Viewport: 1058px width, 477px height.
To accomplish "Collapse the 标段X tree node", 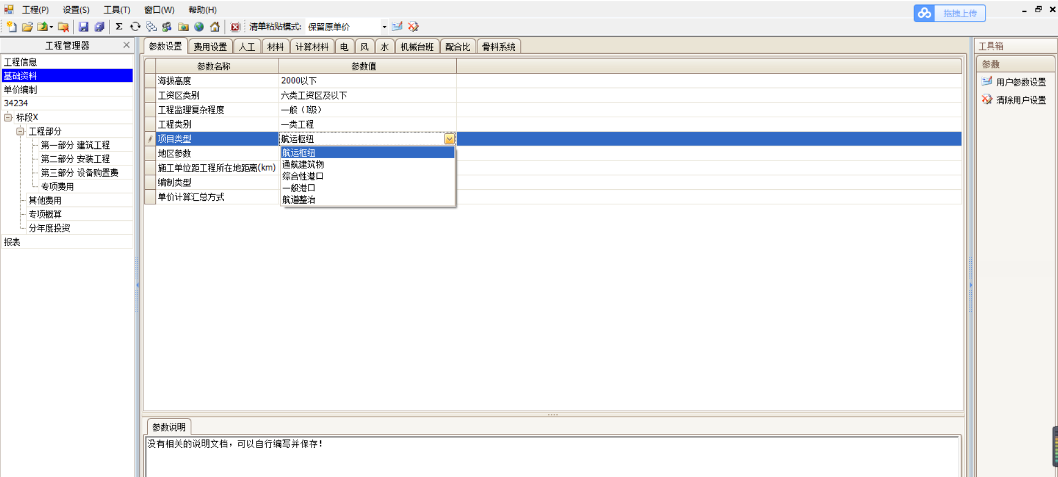I will coord(8,117).
